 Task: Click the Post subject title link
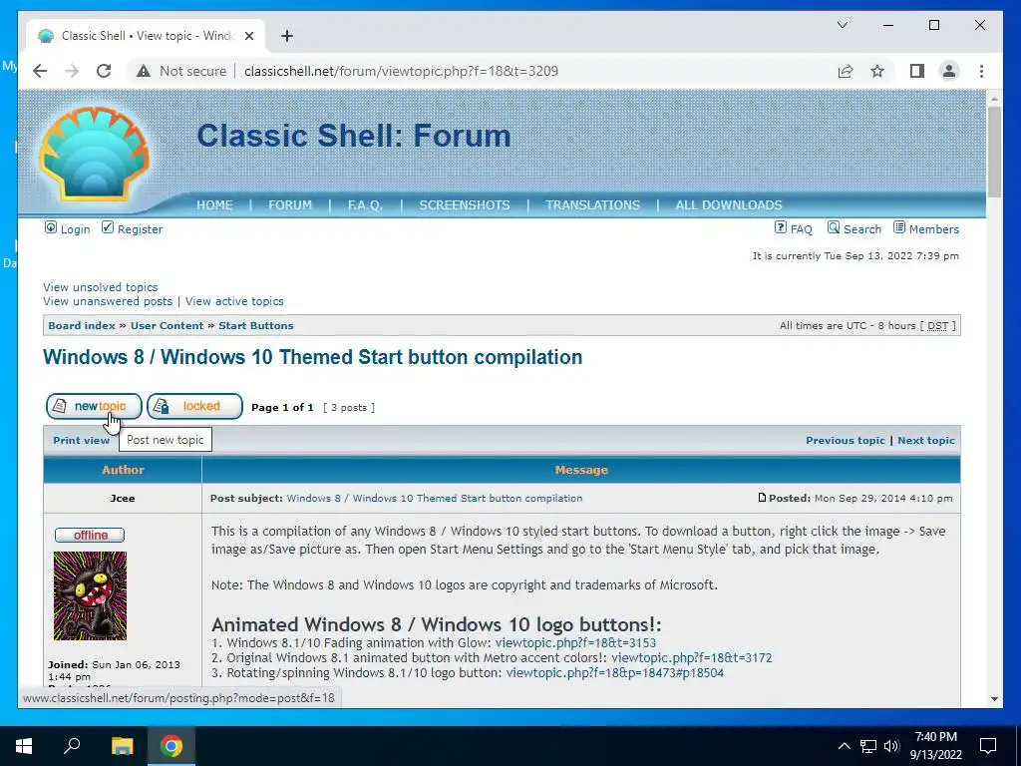[x=435, y=499]
